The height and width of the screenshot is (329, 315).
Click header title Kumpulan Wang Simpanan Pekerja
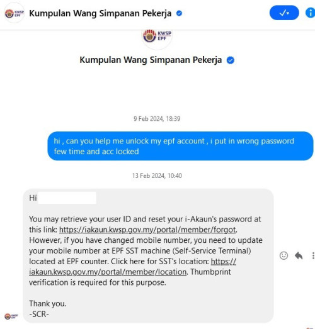(x=100, y=13)
